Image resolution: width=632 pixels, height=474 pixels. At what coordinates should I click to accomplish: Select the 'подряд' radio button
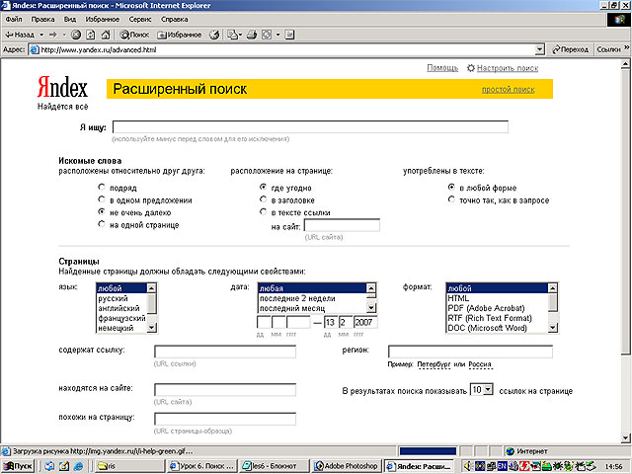(102, 187)
